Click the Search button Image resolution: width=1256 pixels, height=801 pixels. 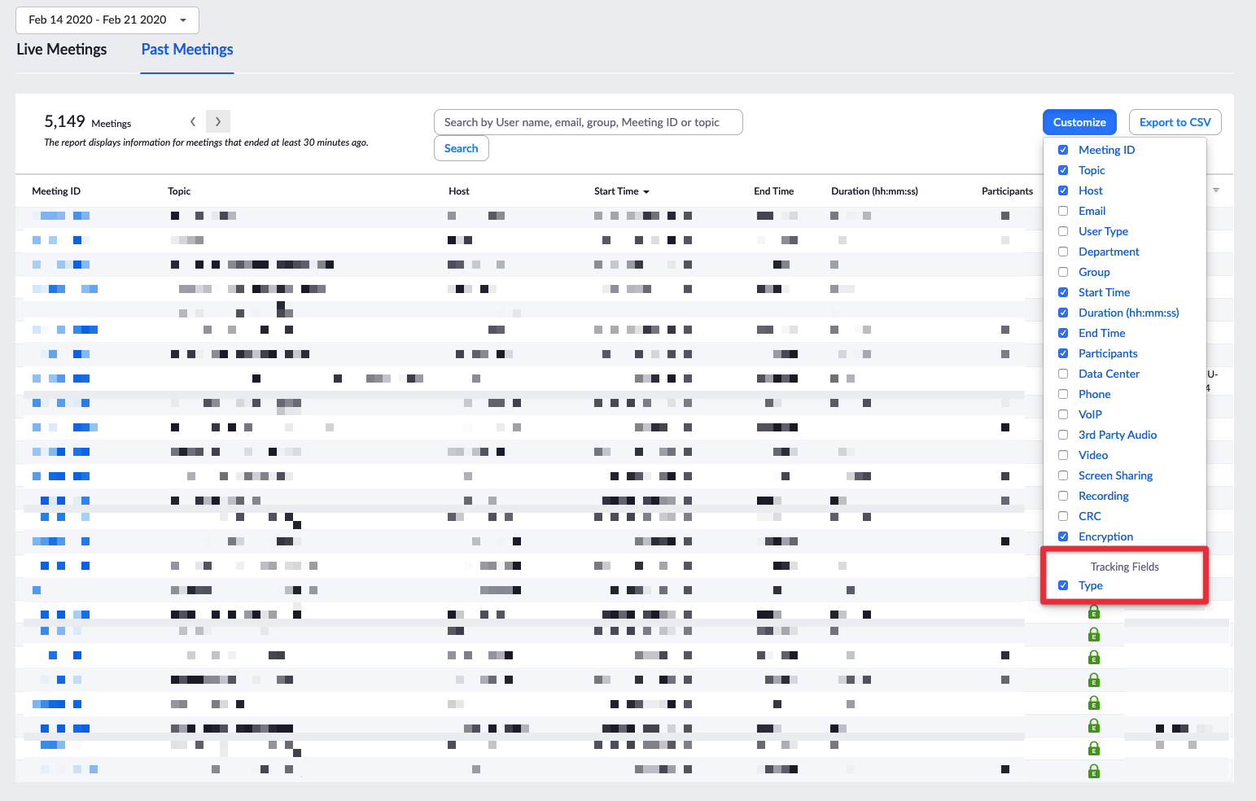pos(462,148)
